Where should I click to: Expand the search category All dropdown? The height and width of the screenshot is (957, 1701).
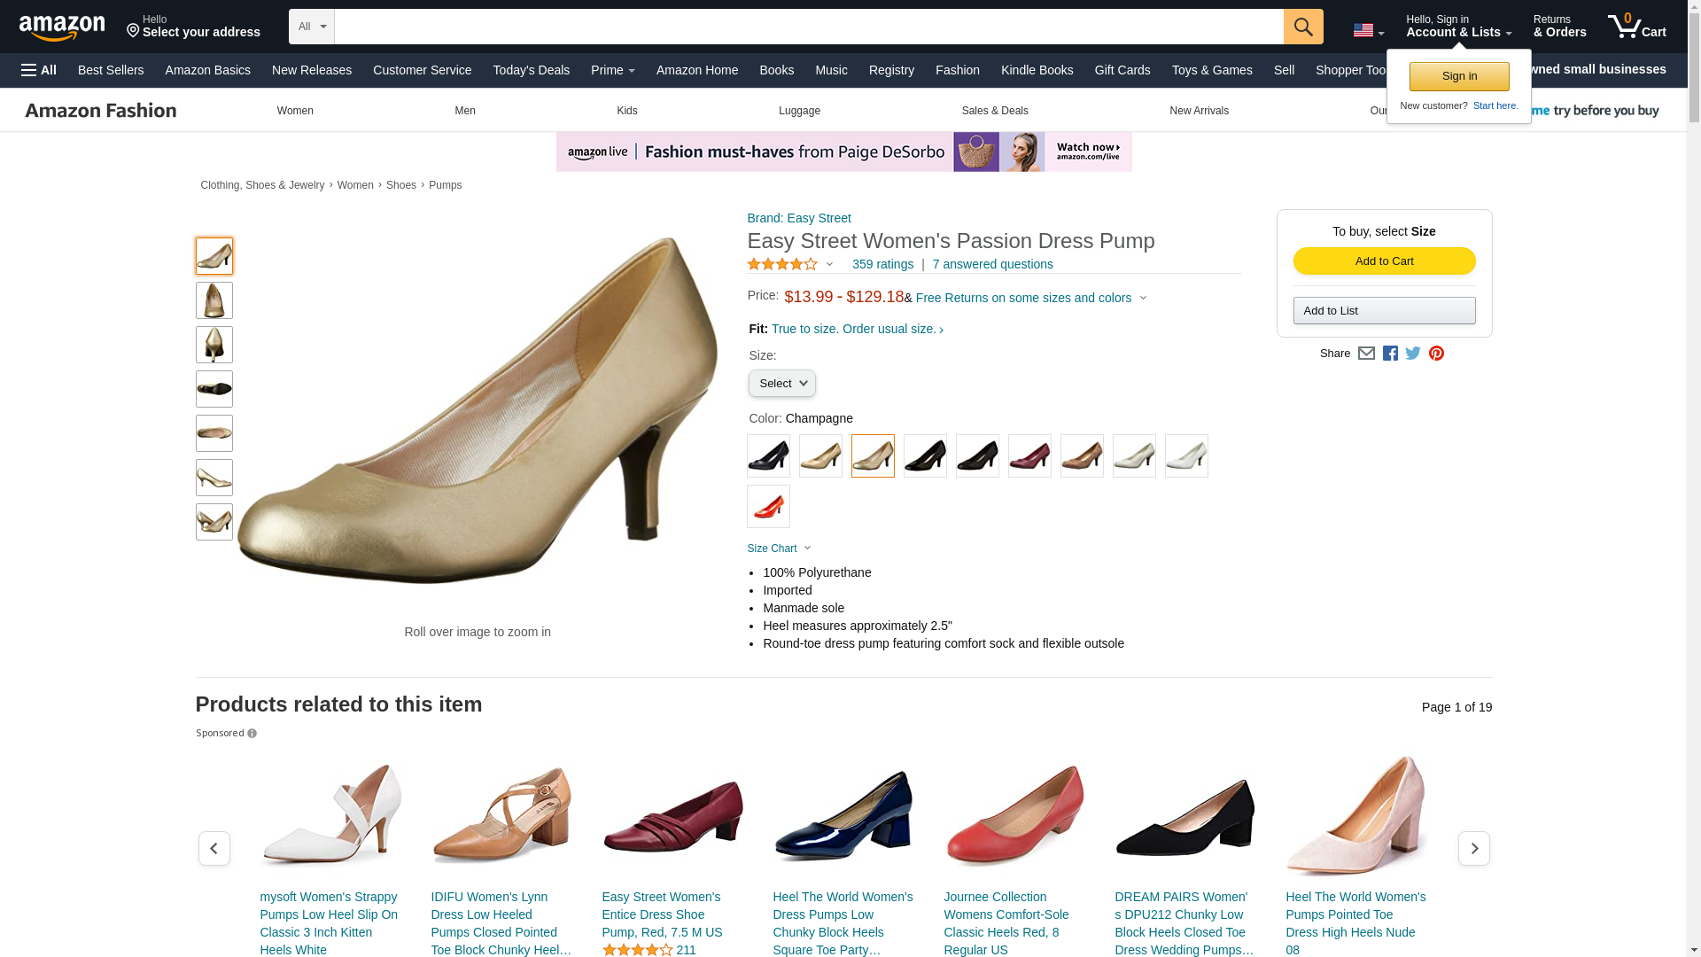click(x=312, y=27)
